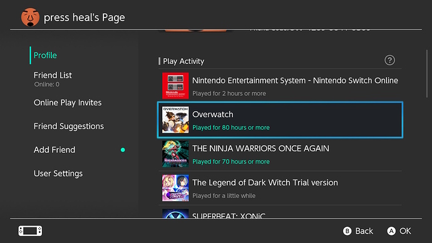
Task: Click the press heal user avatar icon
Action: click(30, 17)
